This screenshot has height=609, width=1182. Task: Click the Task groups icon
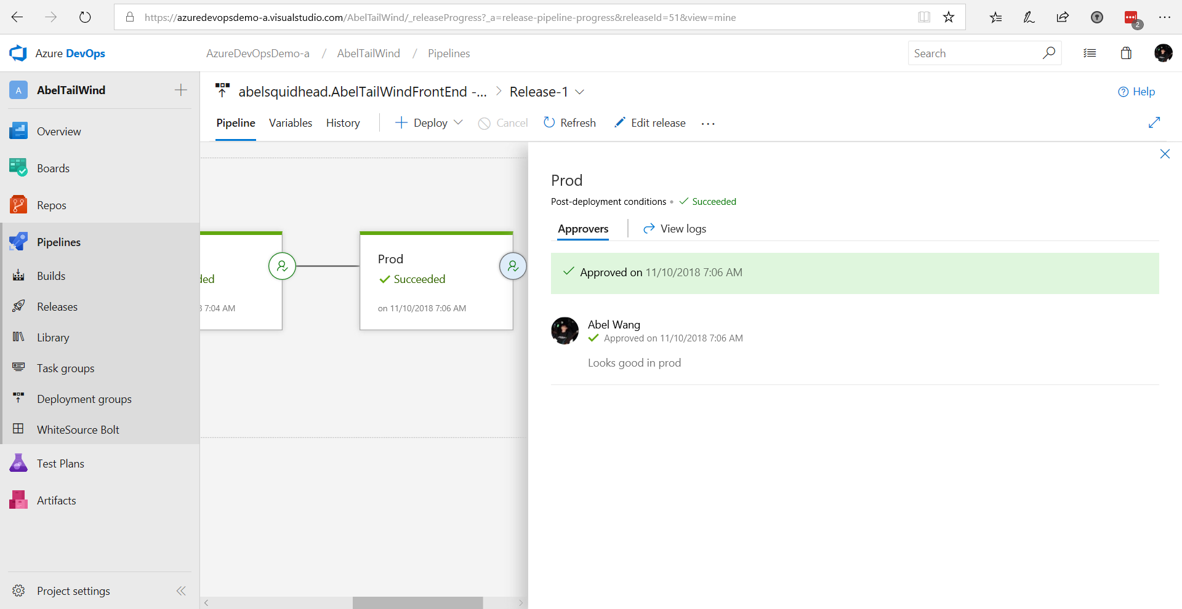[x=18, y=368]
